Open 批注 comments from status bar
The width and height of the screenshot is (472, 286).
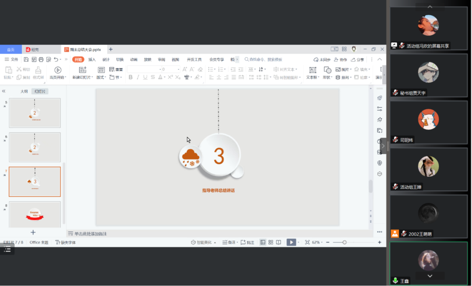(247, 242)
